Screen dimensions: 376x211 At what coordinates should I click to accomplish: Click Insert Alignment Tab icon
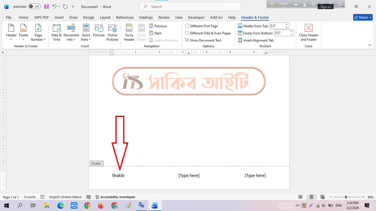tap(240, 40)
